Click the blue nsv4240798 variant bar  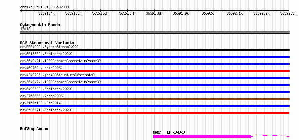click(x=155, y=78)
